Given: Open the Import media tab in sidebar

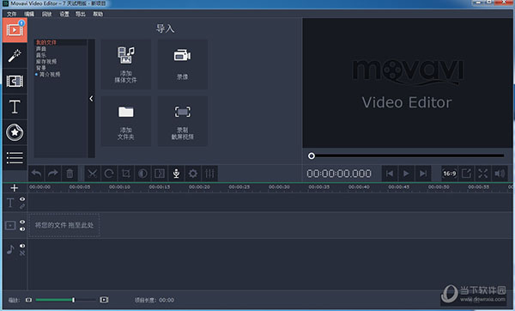Looking at the screenshot, I should tap(15, 30).
